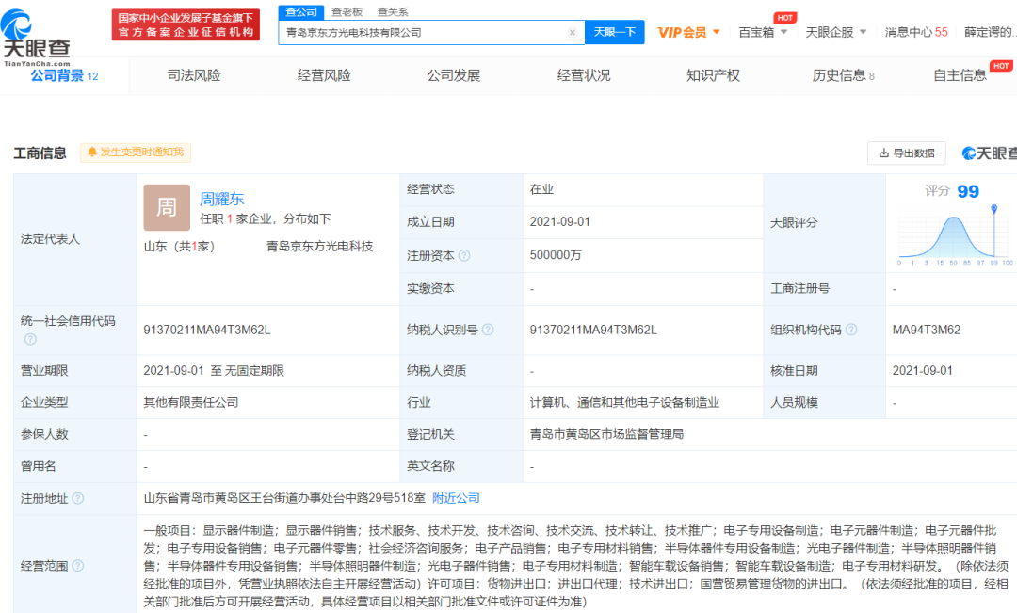Click the bell icon for change notifications

click(92, 152)
